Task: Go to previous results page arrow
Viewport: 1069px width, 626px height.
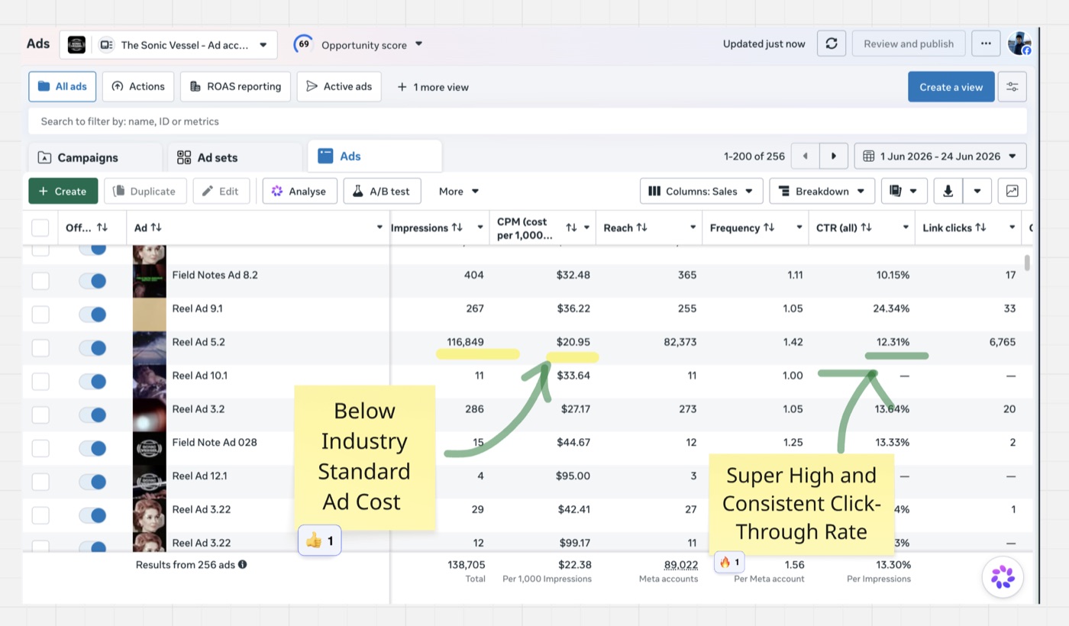Action: click(805, 156)
